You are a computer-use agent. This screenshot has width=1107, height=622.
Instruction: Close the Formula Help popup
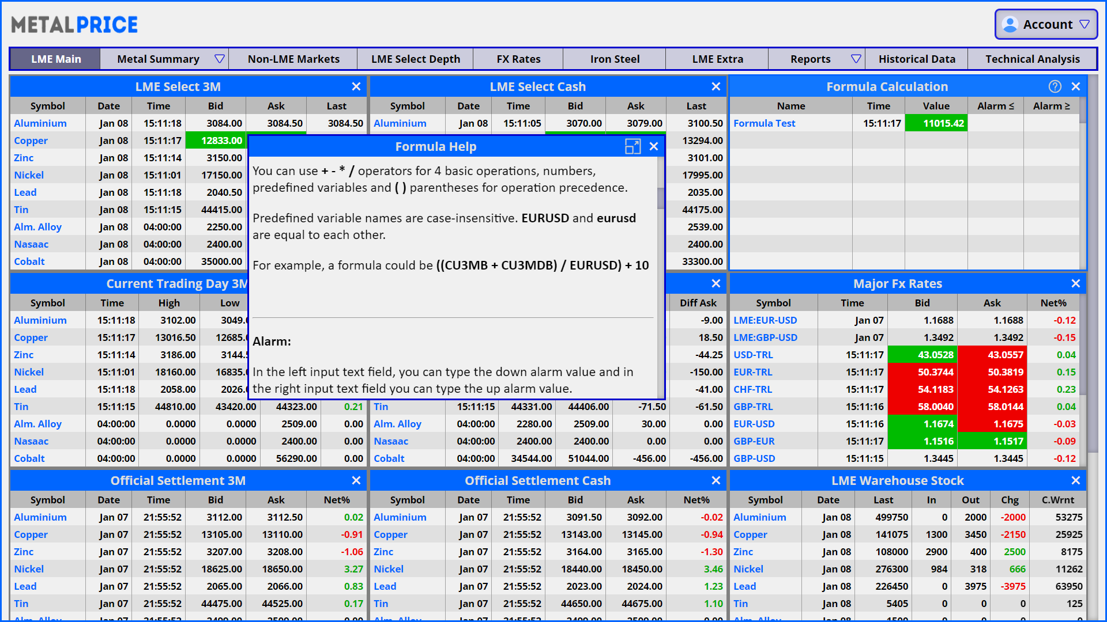pos(654,147)
